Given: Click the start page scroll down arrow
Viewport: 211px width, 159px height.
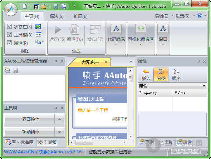Looking at the screenshot, I should pyautogui.click(x=131, y=136).
